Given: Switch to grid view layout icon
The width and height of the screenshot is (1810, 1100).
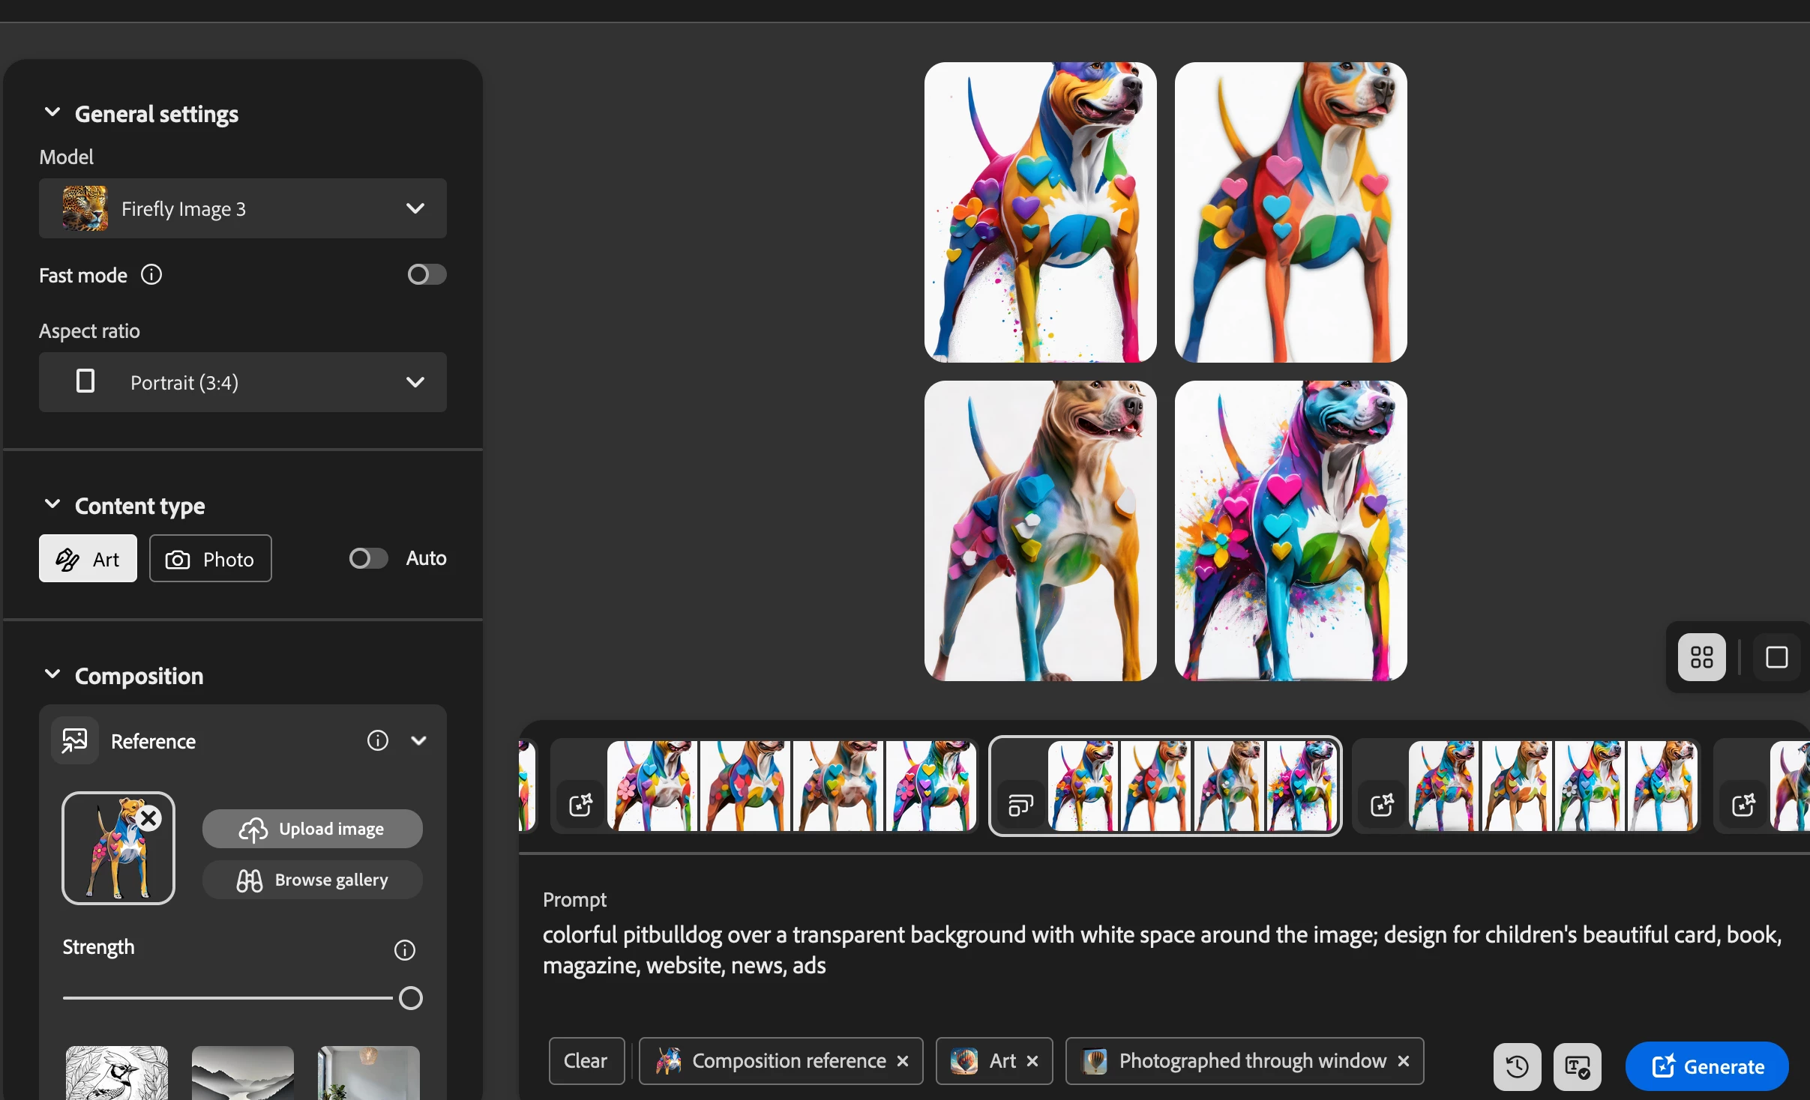Looking at the screenshot, I should (x=1701, y=657).
